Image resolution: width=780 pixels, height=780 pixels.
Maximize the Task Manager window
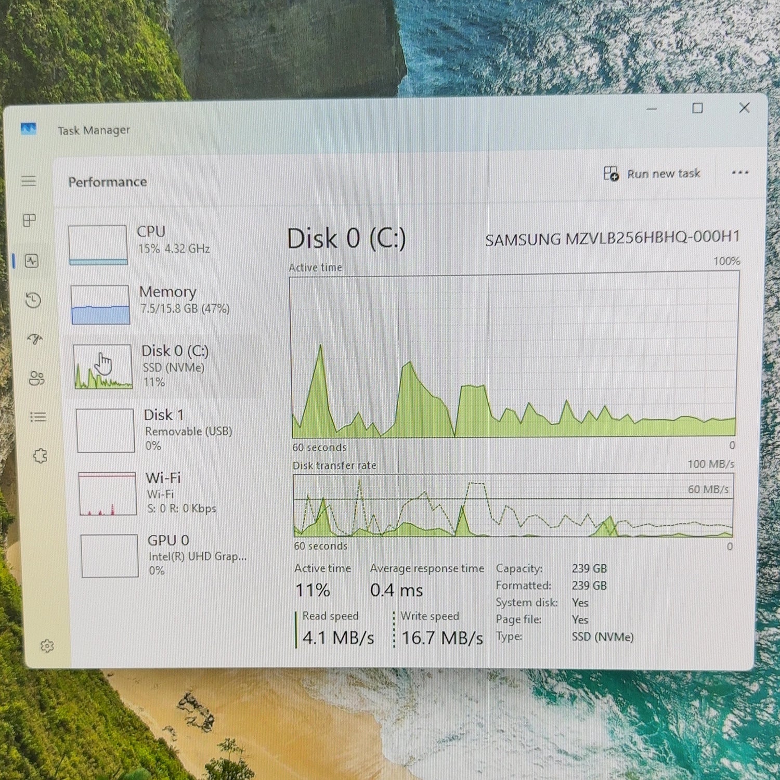(x=697, y=108)
